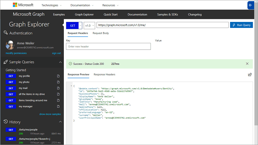Click the Anne Weiler name in sidebar
The width and height of the screenshot is (258, 145).
[26, 43]
